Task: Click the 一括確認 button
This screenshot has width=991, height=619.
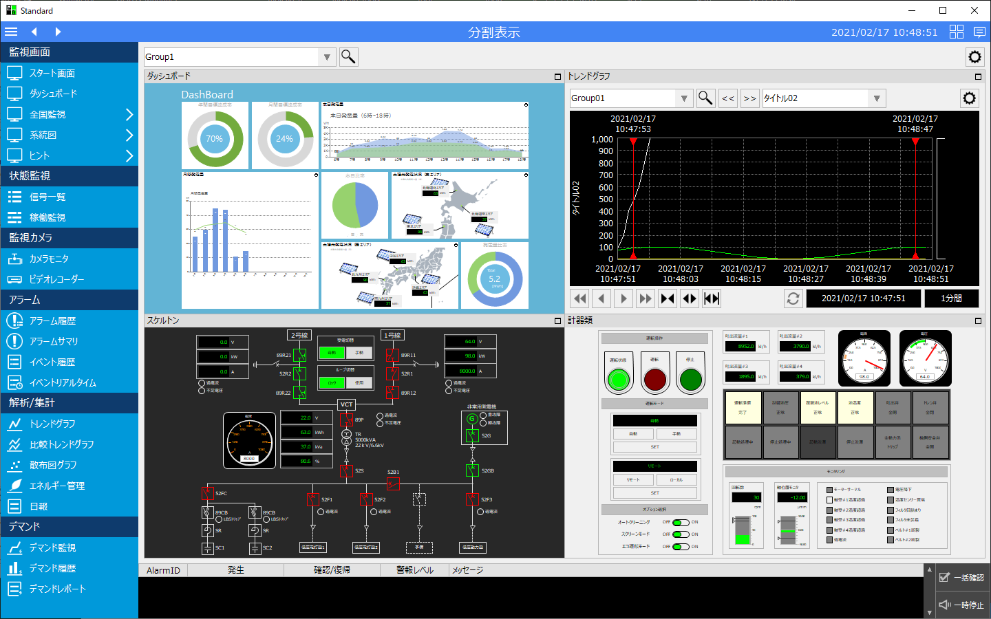Action: click(961, 578)
